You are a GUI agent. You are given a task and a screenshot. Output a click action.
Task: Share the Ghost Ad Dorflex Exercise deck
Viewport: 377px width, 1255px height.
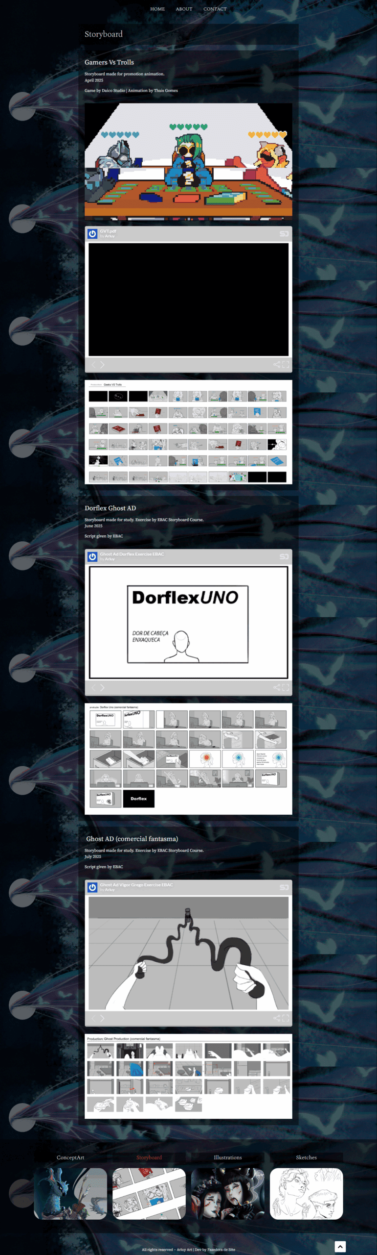tap(276, 688)
